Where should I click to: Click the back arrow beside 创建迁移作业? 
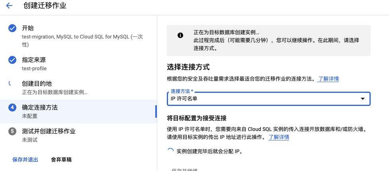(9, 6)
